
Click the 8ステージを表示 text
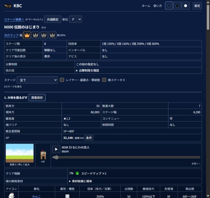tap(13, 87)
